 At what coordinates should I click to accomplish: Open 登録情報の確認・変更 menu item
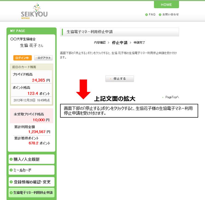pos(31,182)
